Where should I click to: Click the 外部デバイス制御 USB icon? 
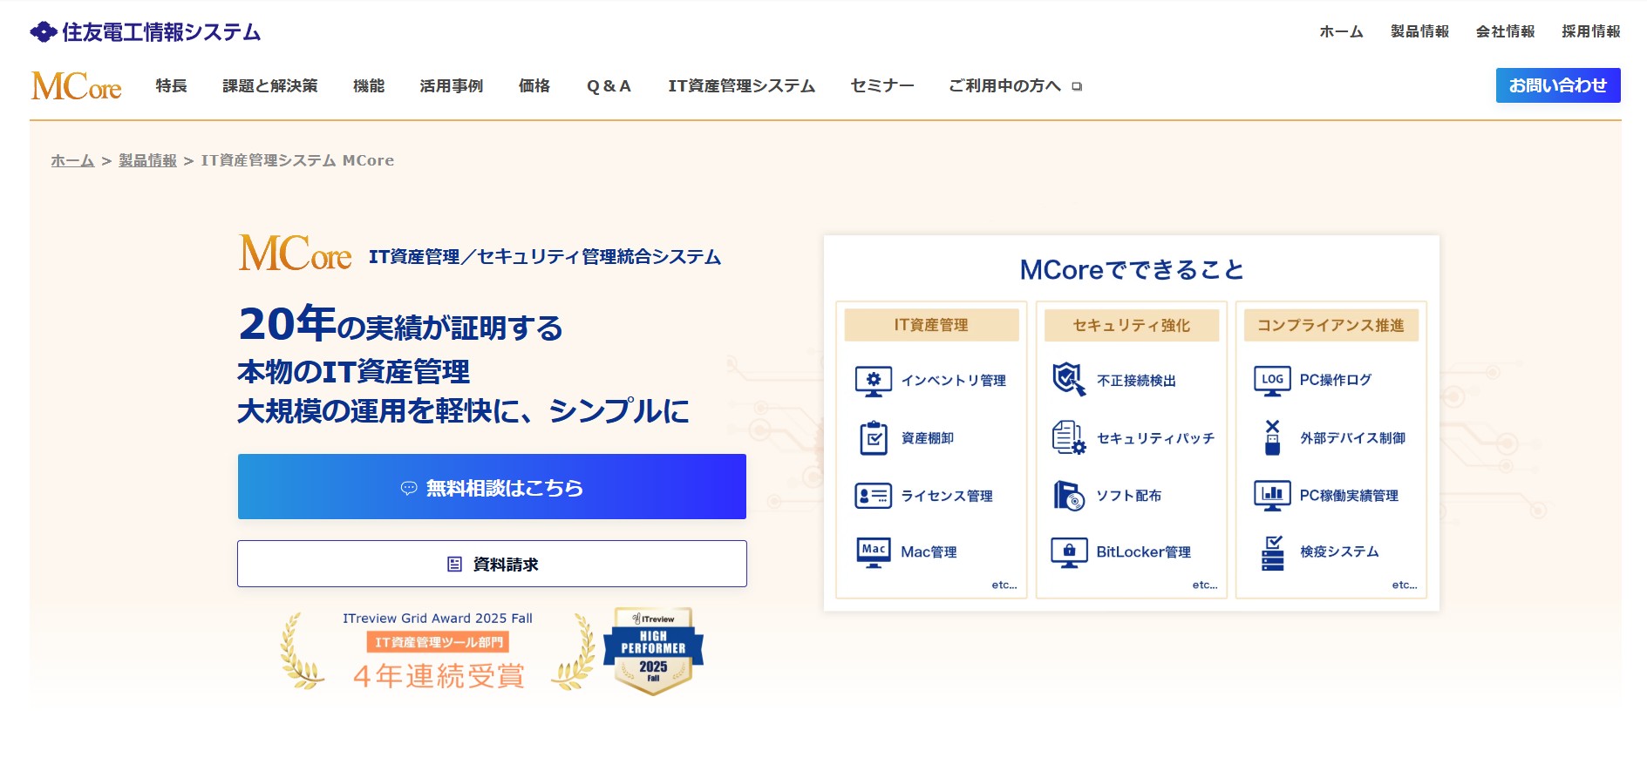pyautogui.click(x=1272, y=437)
